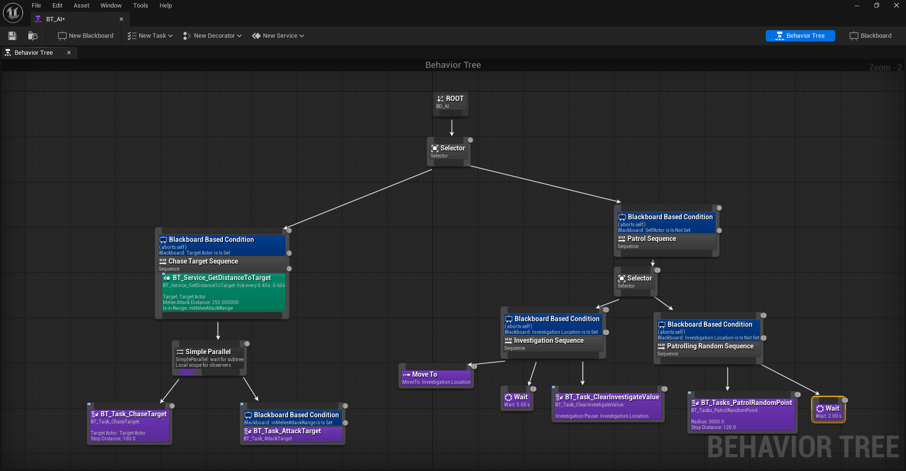Click the Unreal Engine logo icon
Screen dimensions: 906x471
tap(13, 13)
